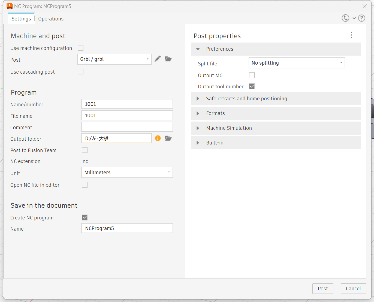
Task: Click the Post properties heading
Action: (x=217, y=36)
